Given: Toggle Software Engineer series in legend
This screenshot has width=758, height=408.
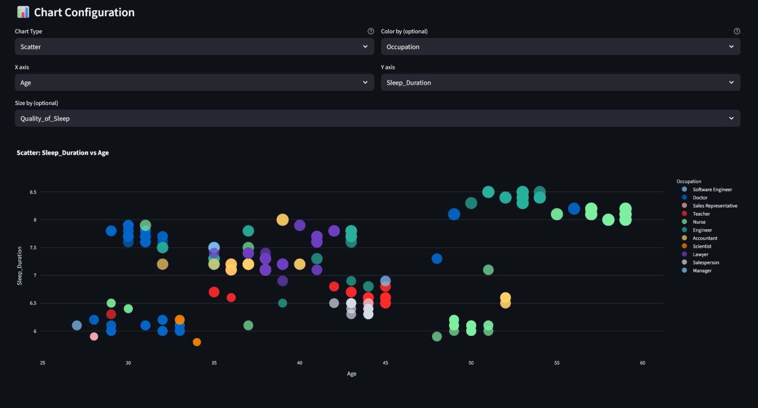Looking at the screenshot, I should click(x=712, y=190).
